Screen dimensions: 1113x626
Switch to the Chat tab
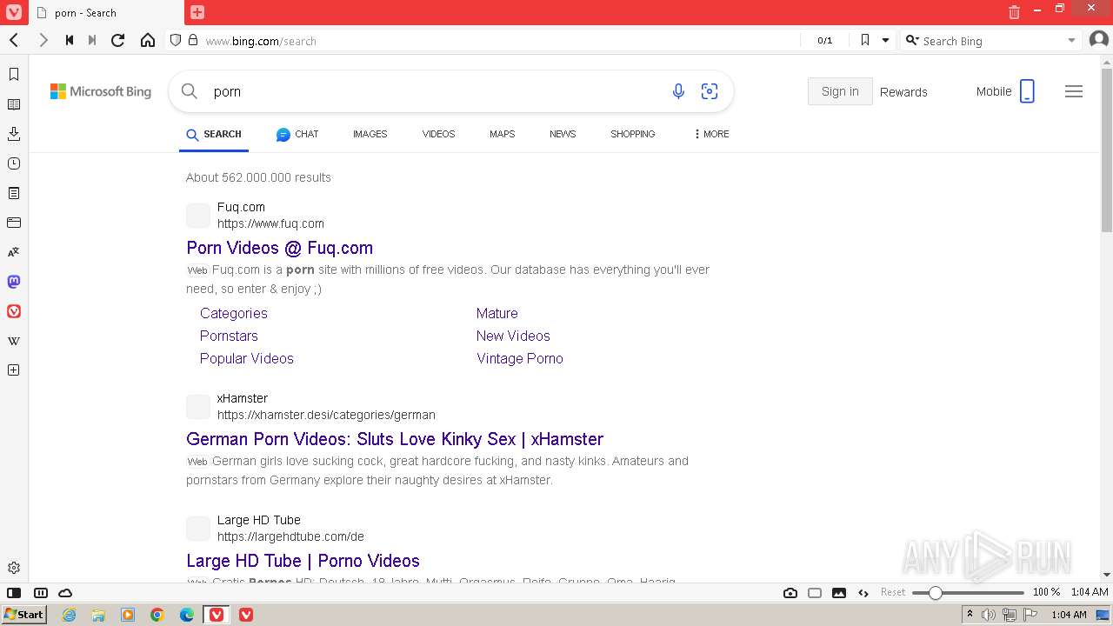point(297,134)
